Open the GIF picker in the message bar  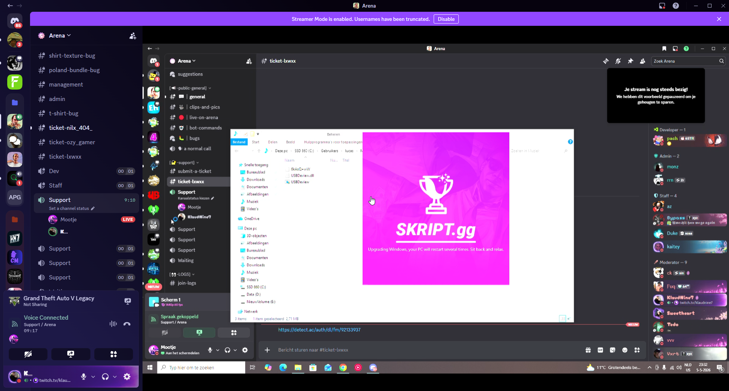pos(600,350)
